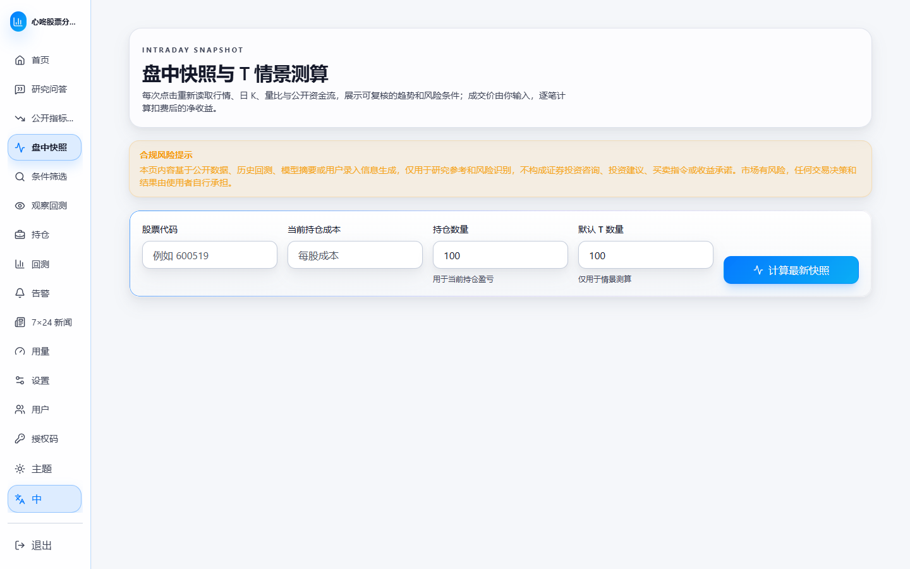Click the newspaper icon beside 7×24 新闻
Viewport: 910px width, 569px height.
(20, 322)
